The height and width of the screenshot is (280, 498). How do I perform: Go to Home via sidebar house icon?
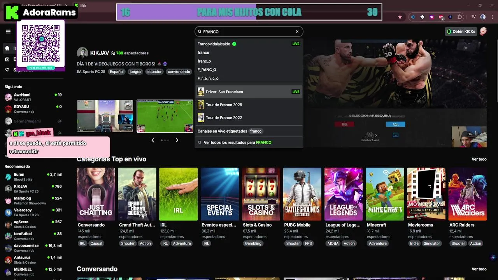7,48
